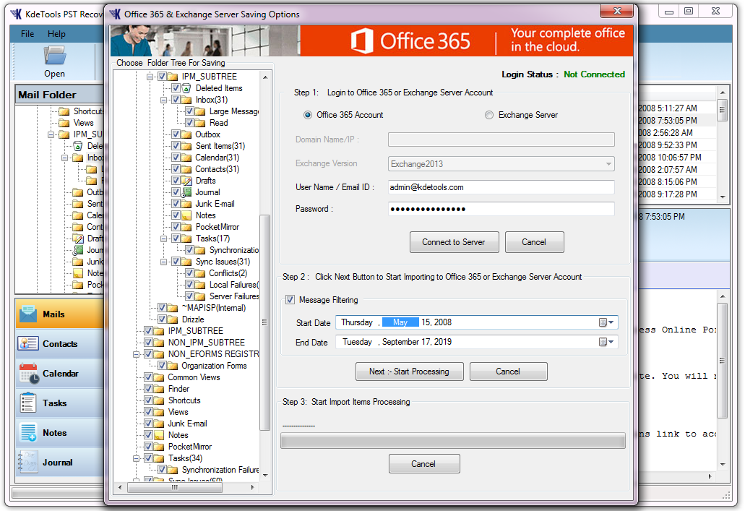Click the folder tree vertical scrollbar thumb

pos(265,323)
